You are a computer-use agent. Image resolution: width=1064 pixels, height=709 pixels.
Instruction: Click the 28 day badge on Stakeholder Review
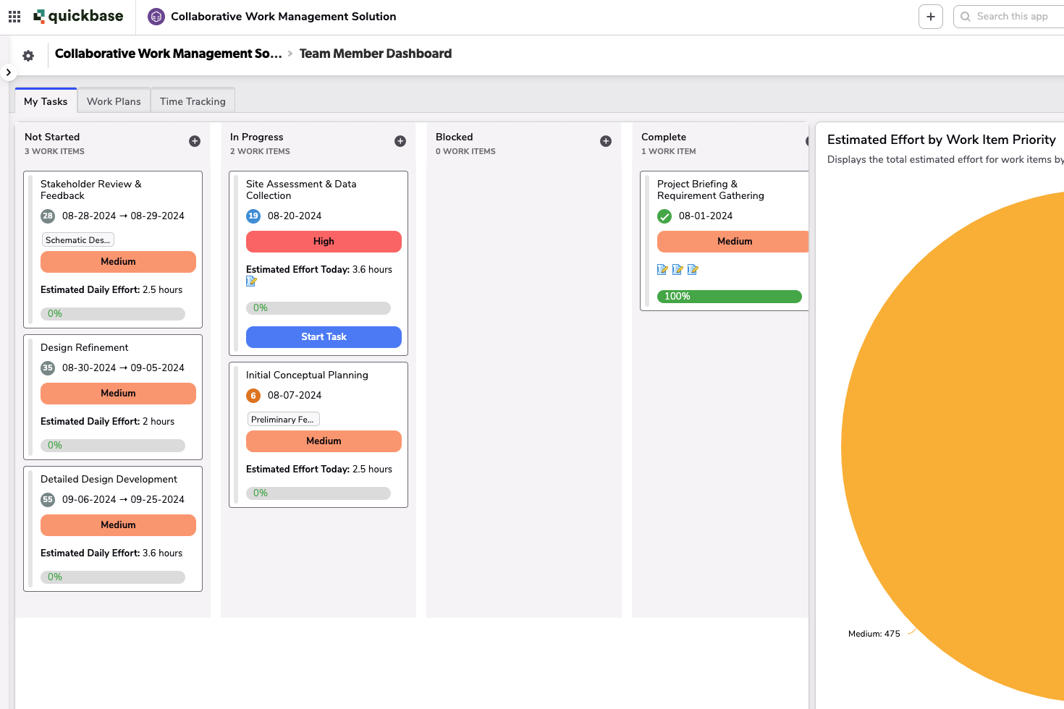tap(48, 216)
